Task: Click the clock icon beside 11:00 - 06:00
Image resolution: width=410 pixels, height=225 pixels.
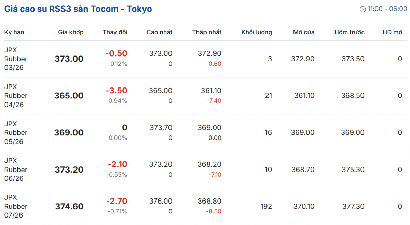Action: 363,9
